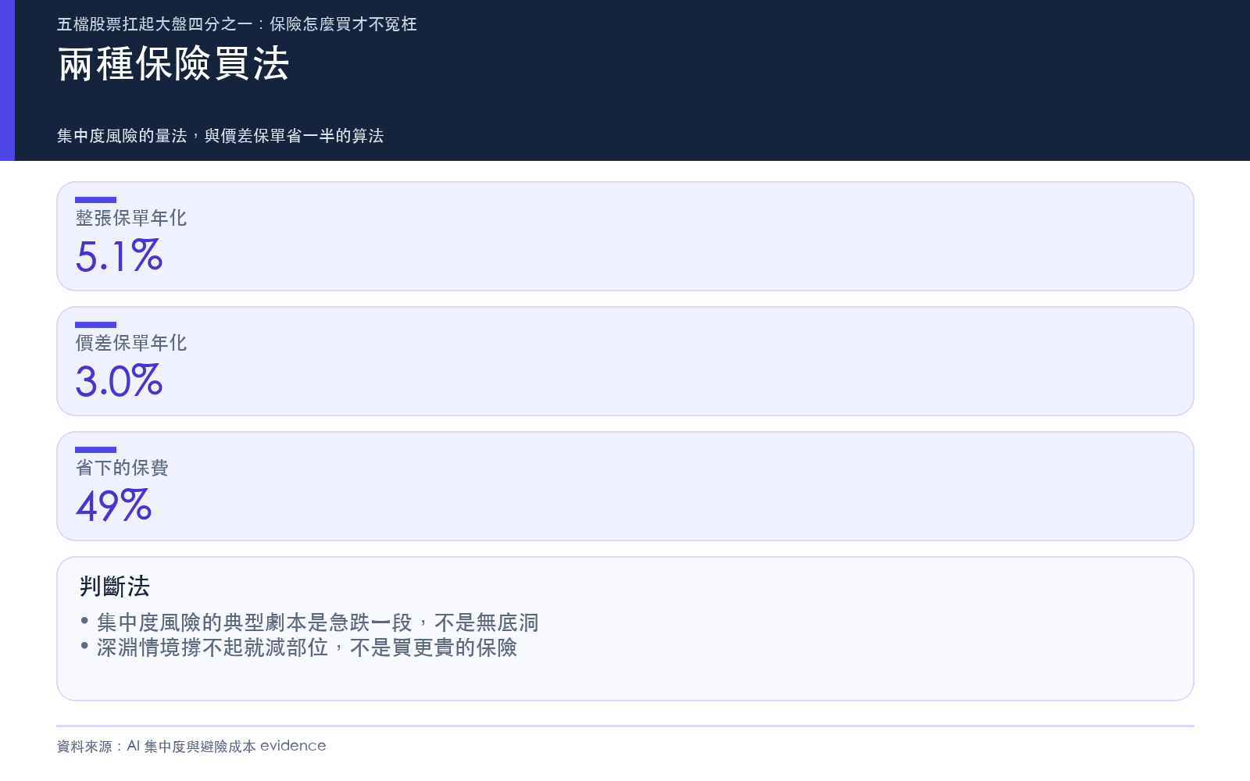Select the value 3.0%
Viewport: 1250px width, 781px height.
pos(119,381)
